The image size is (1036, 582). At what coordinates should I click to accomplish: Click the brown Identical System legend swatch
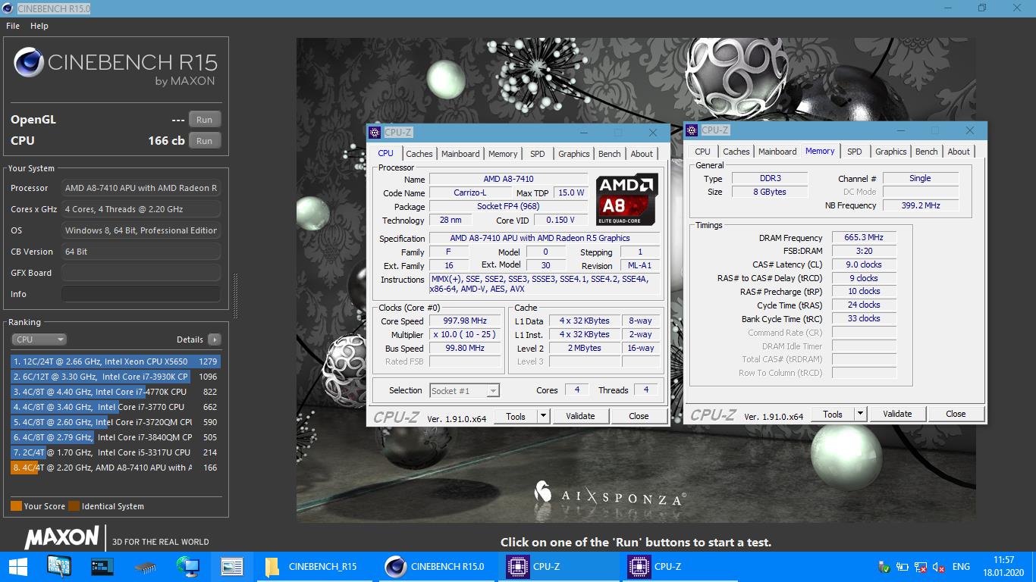point(74,506)
